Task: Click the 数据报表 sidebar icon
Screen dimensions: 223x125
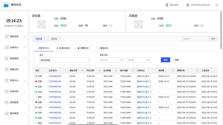Action: [x=7, y=58]
